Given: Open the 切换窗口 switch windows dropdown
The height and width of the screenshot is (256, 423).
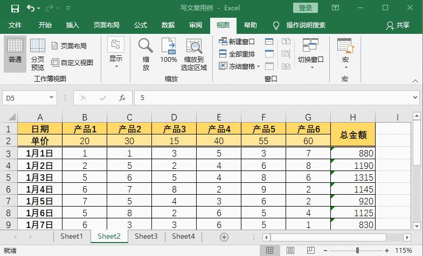Looking at the screenshot, I should click(x=311, y=53).
